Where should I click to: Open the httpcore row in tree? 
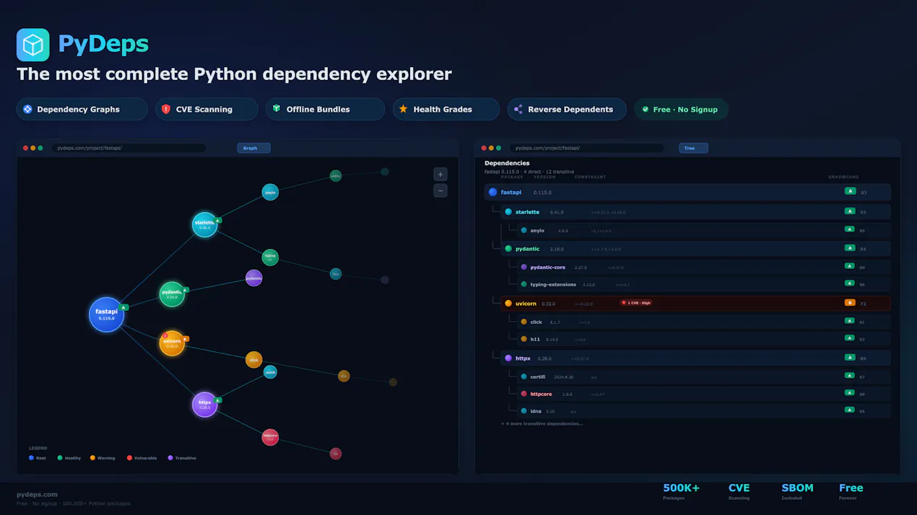point(703,394)
